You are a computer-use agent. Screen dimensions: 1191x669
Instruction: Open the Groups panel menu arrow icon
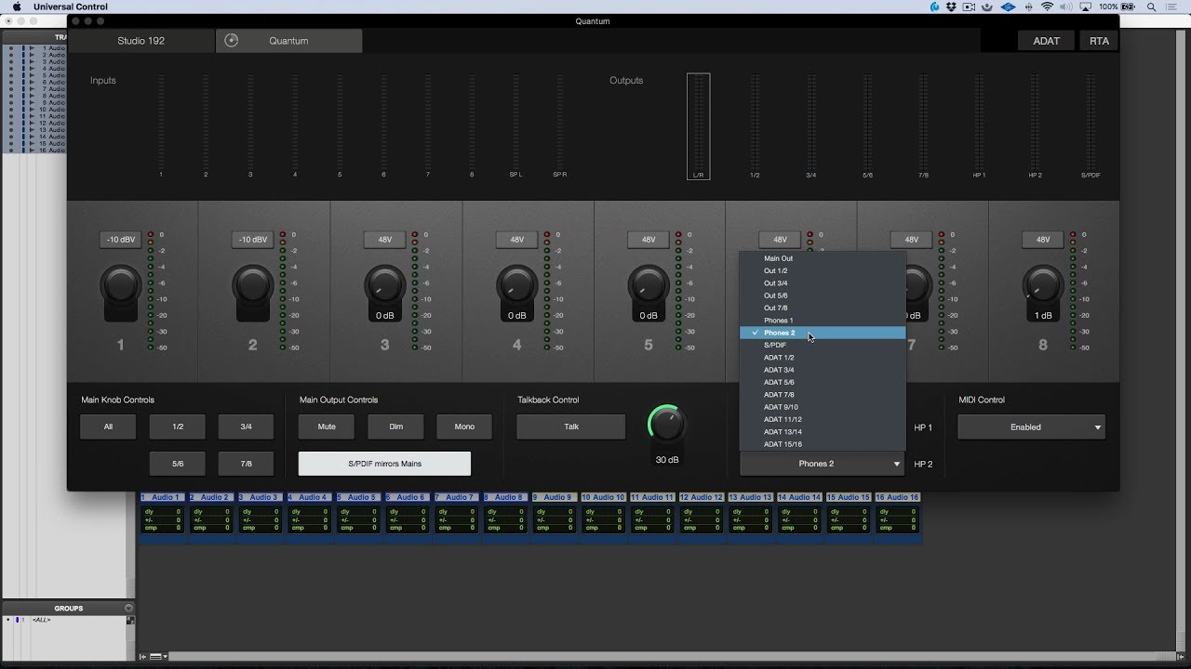[x=128, y=609]
